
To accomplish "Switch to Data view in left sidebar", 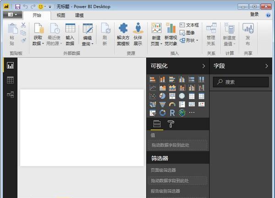I will 11,80.
